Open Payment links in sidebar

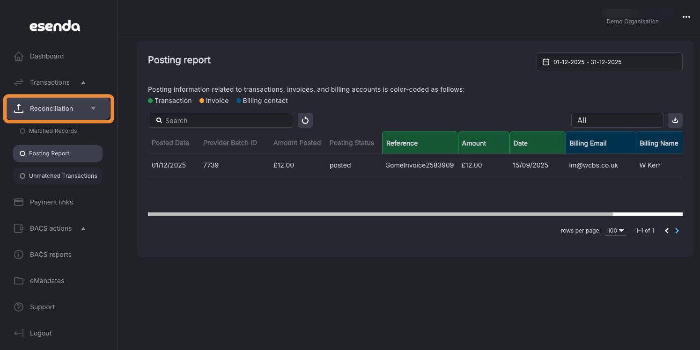52,202
